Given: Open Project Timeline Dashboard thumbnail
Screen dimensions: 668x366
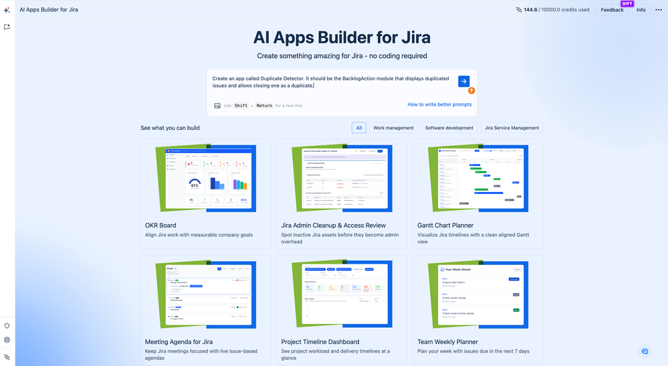Looking at the screenshot, I should (x=342, y=294).
